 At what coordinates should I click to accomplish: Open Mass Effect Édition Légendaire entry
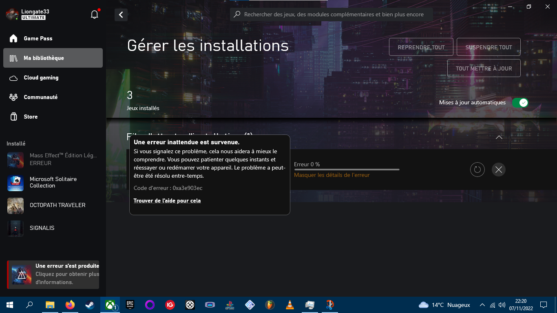point(53,159)
